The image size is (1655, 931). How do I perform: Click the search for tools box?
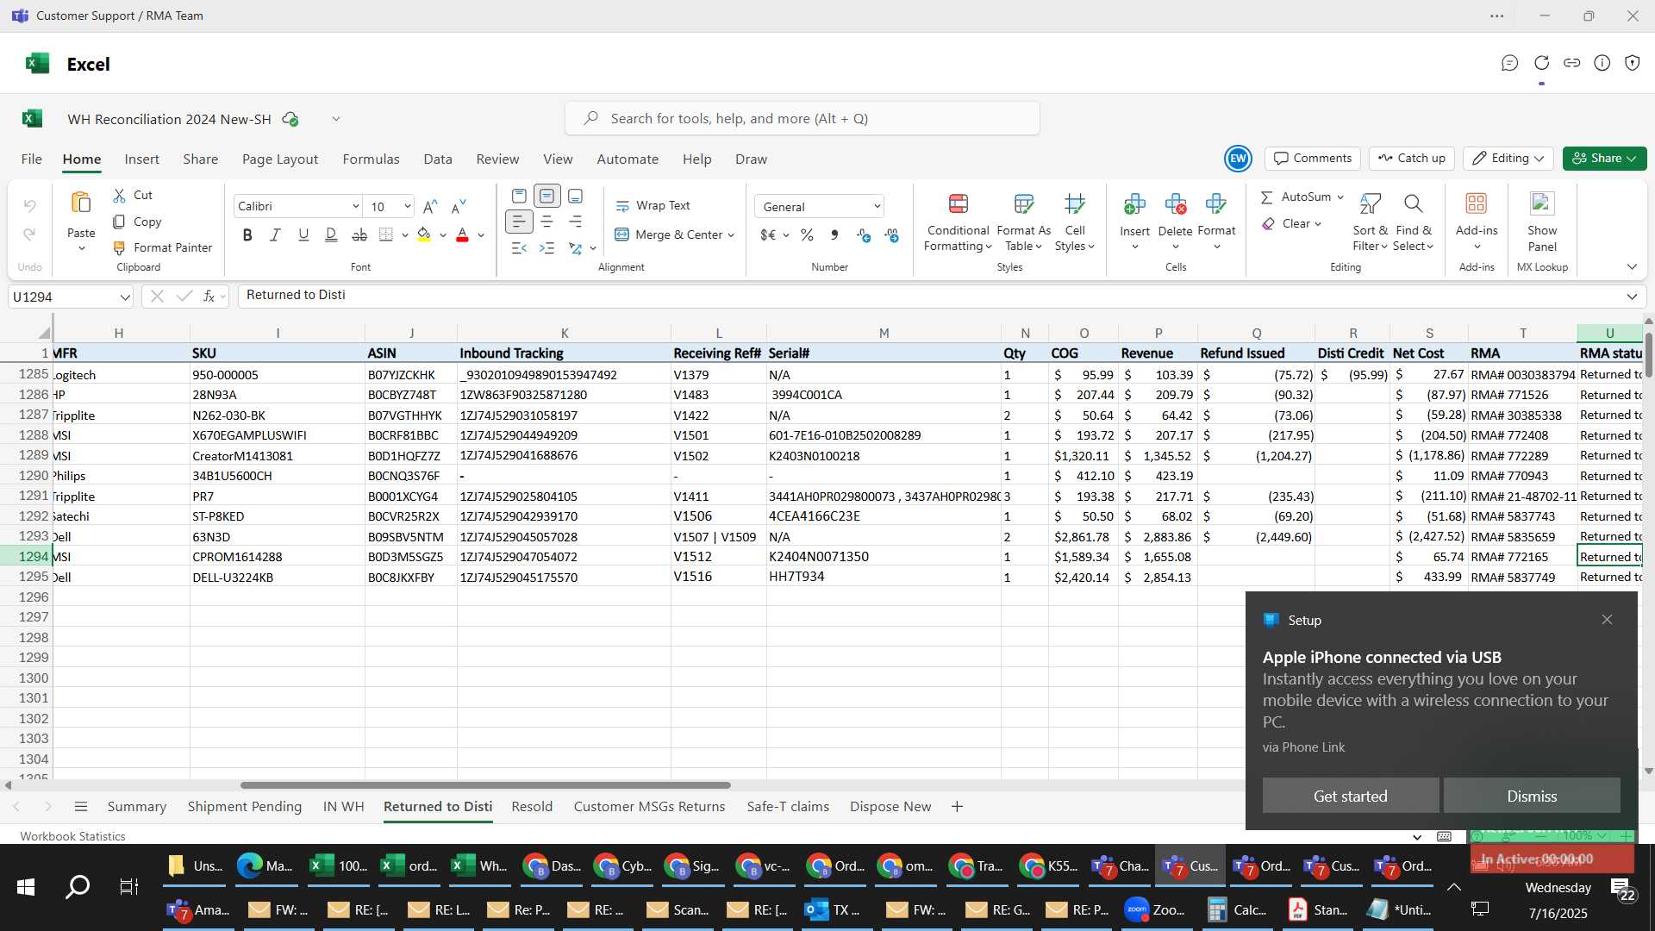803,119
